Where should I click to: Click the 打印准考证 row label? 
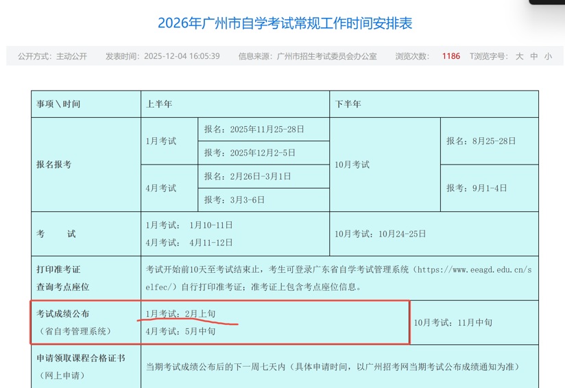tap(58, 269)
